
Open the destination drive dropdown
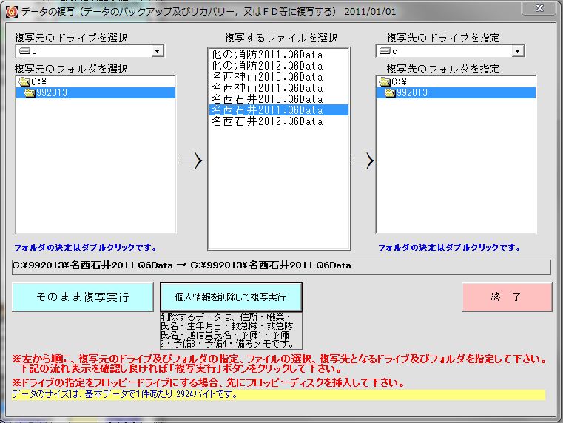(517, 51)
